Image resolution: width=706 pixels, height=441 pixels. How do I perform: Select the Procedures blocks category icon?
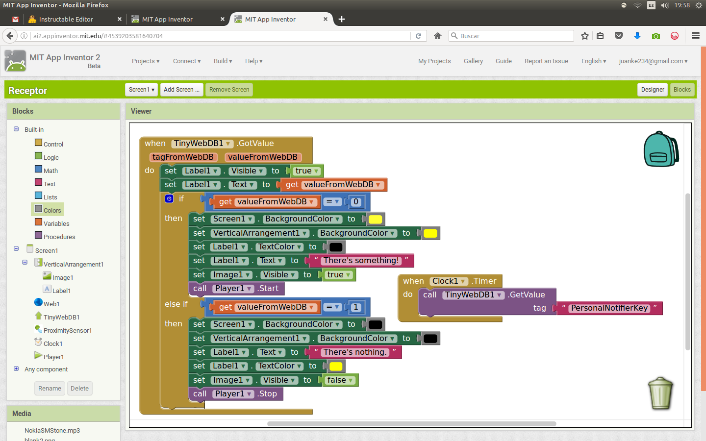(x=38, y=235)
